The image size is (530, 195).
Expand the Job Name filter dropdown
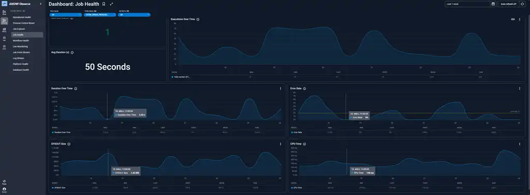click(x=134, y=15)
